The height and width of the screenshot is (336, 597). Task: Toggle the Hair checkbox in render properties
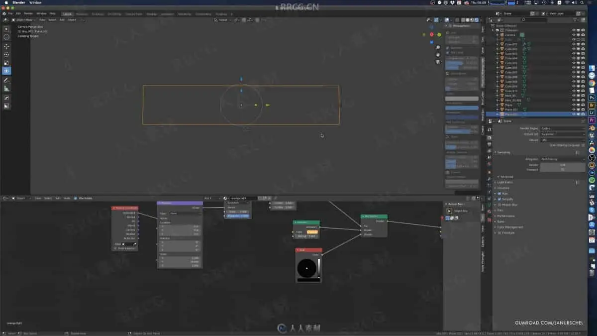click(499, 194)
